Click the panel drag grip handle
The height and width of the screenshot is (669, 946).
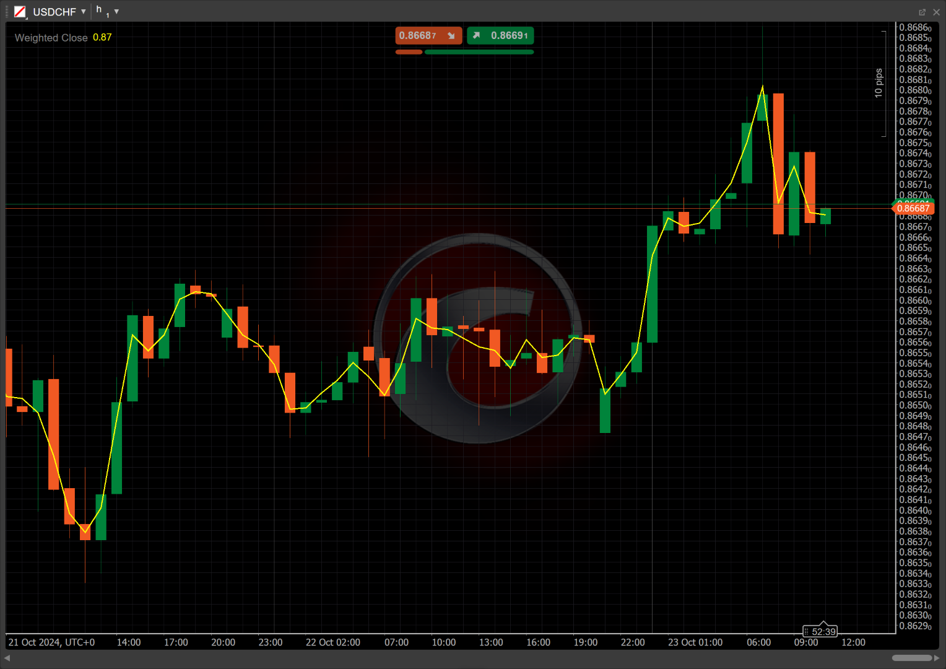[7, 12]
